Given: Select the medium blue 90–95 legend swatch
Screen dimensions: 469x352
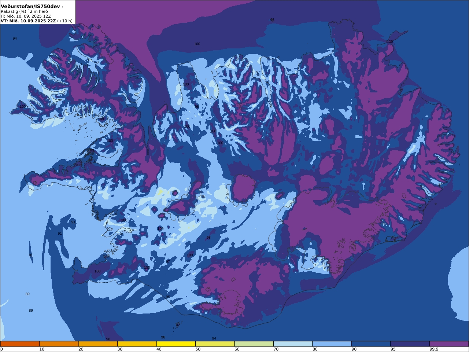Looking at the screenshot, I should click(x=371, y=344).
